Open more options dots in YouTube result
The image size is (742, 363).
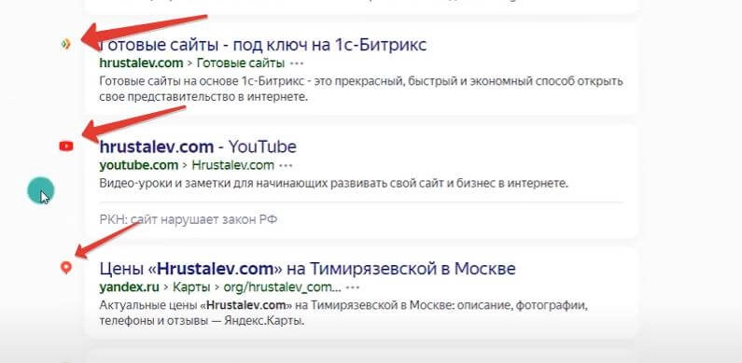(286, 166)
